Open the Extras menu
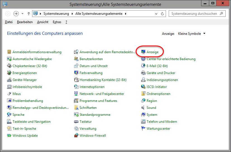 [x=57, y=22]
